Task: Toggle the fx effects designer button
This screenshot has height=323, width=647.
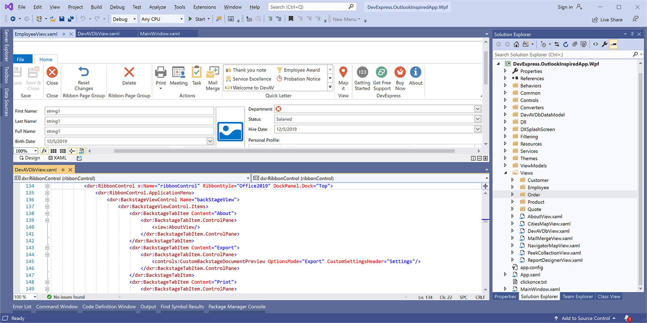Action: click(44, 151)
